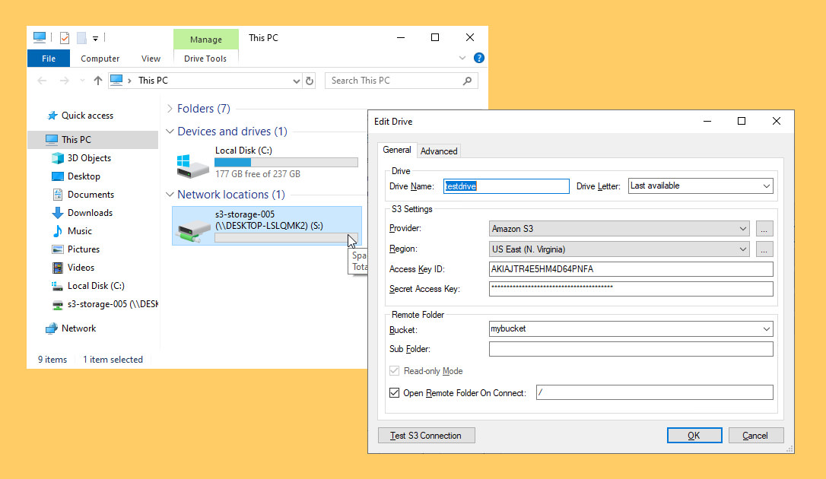Screen dimensions: 826x479
Task: Click the Up arrow navigation icon
Action: 97,81
